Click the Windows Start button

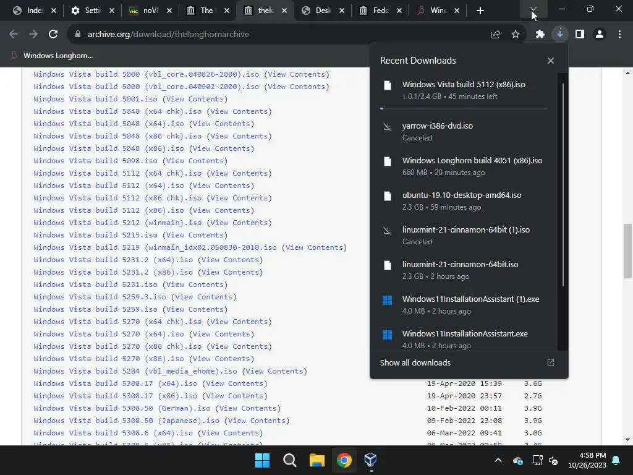(262, 460)
